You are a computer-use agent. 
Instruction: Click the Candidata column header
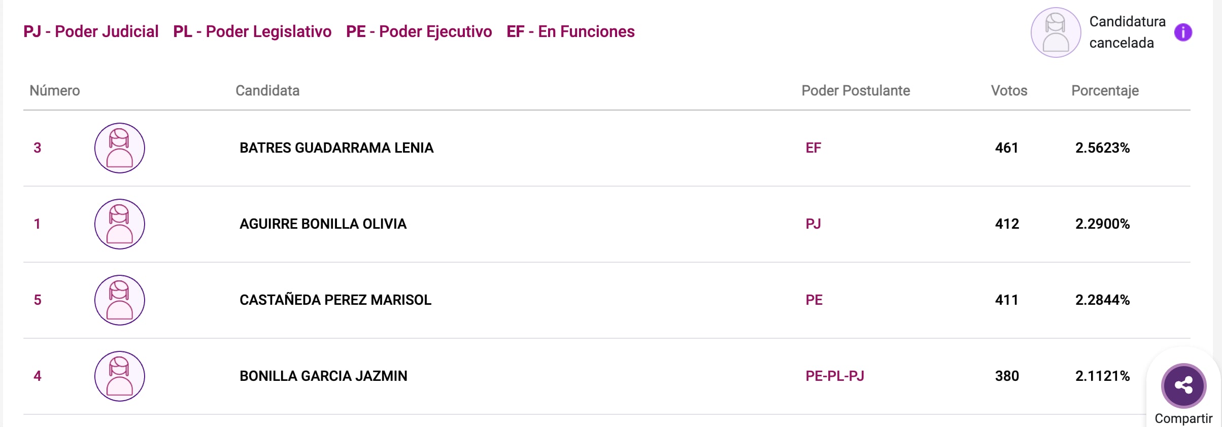tap(267, 91)
